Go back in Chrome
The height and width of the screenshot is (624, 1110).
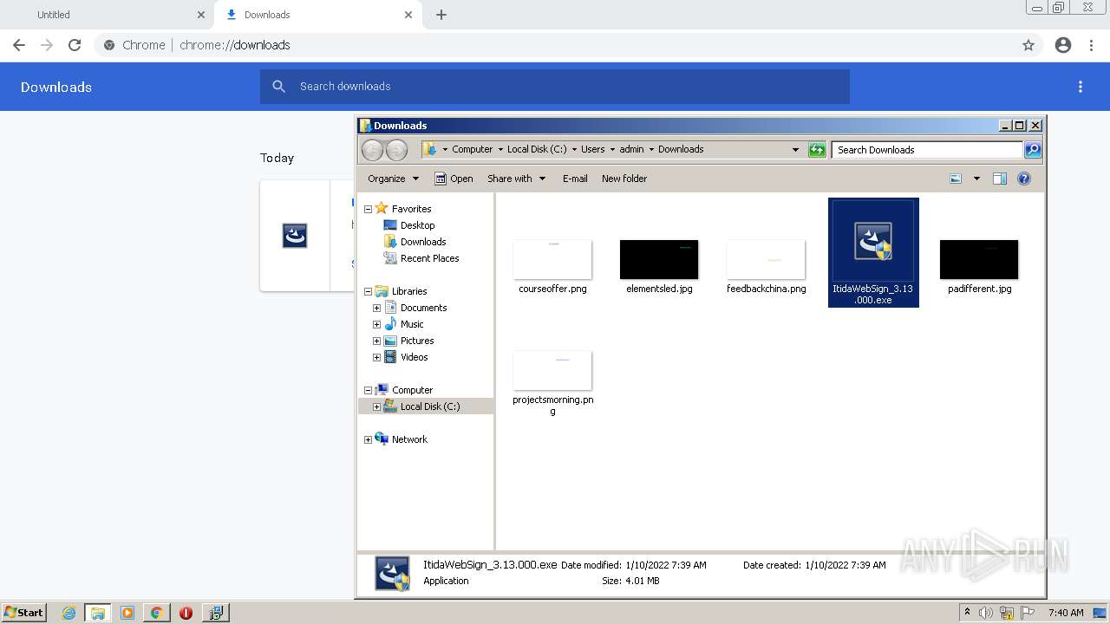click(19, 45)
